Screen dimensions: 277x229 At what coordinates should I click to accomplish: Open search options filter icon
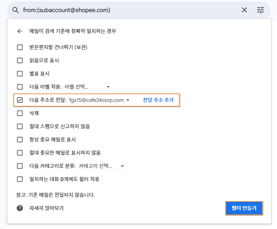(x=261, y=10)
